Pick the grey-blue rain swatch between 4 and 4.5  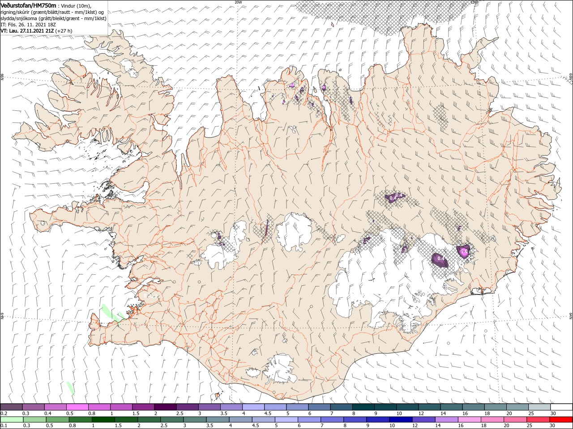(241, 420)
